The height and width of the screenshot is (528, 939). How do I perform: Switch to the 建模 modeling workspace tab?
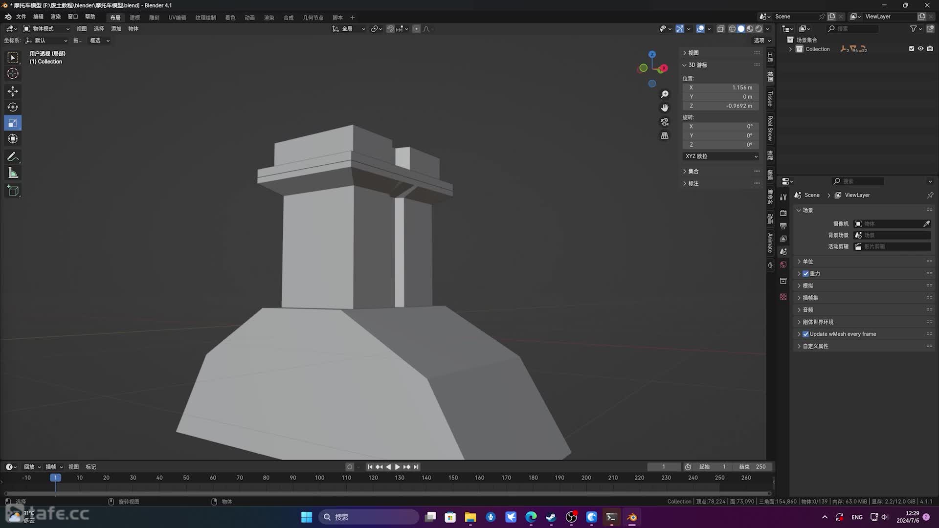[x=134, y=18]
